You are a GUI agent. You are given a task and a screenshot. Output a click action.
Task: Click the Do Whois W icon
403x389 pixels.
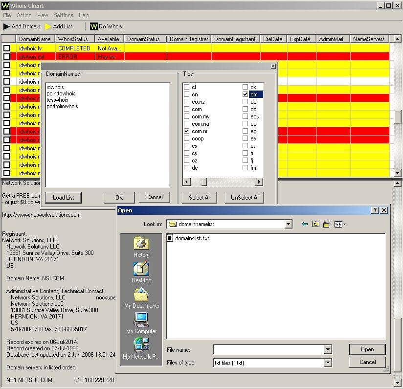[94, 26]
